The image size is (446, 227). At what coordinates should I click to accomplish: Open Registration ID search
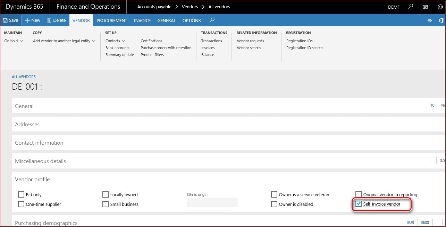coord(304,48)
